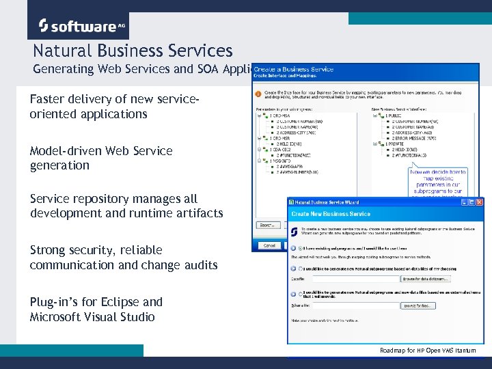Select the '2 ##MSG' item under MSG-INFO
492x369 pixels.
click(289, 166)
